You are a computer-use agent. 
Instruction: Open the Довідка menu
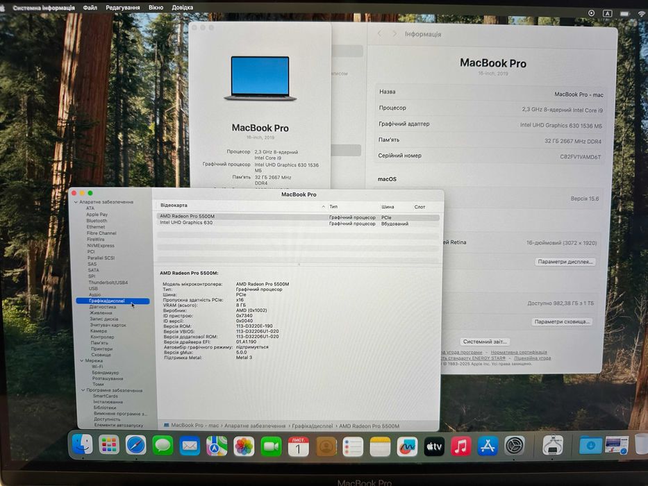click(182, 8)
